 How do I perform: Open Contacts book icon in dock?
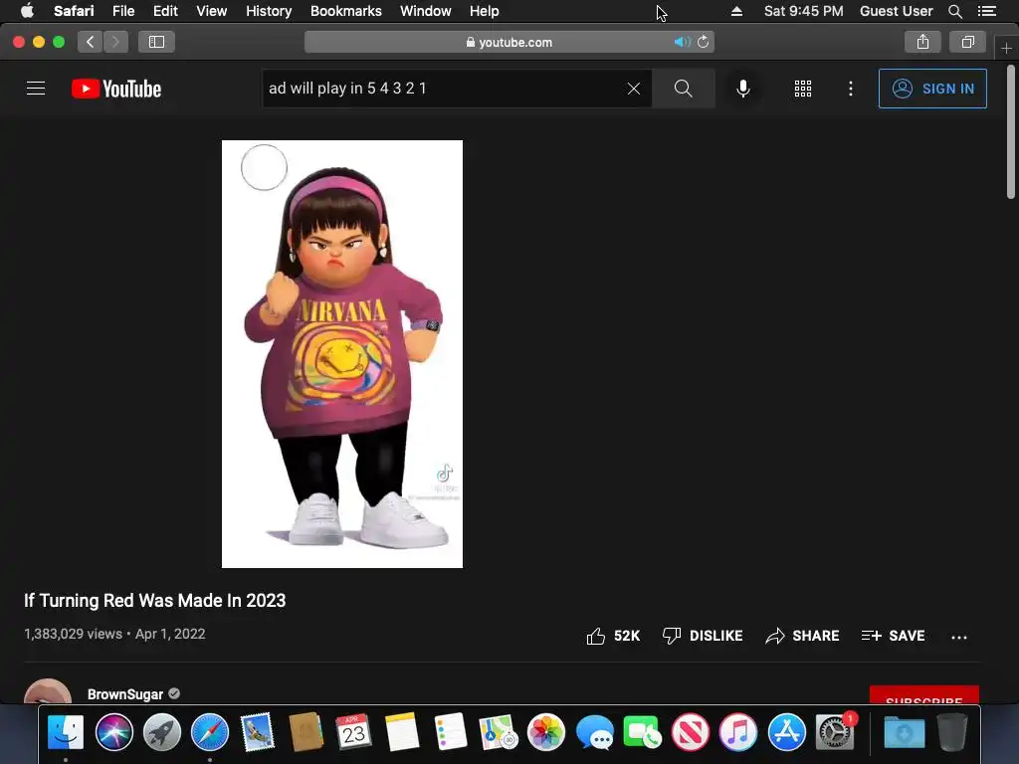point(306,731)
